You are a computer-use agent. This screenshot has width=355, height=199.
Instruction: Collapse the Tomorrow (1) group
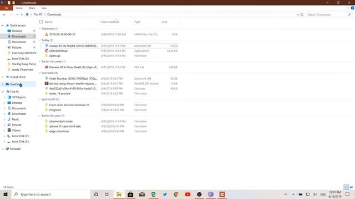[40, 29]
